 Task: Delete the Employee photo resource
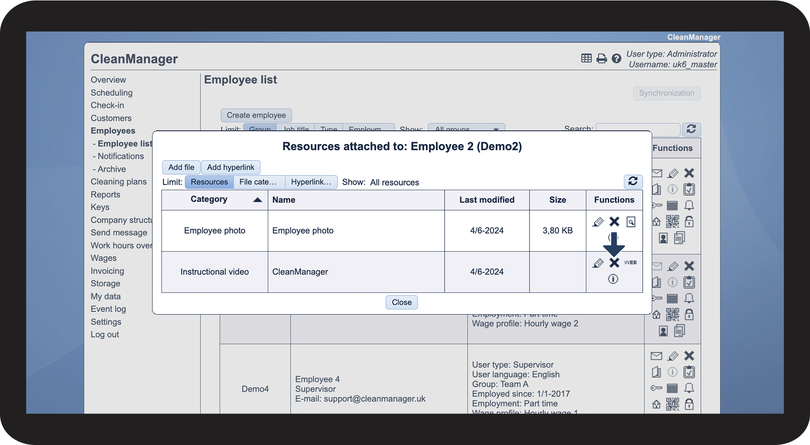614,222
